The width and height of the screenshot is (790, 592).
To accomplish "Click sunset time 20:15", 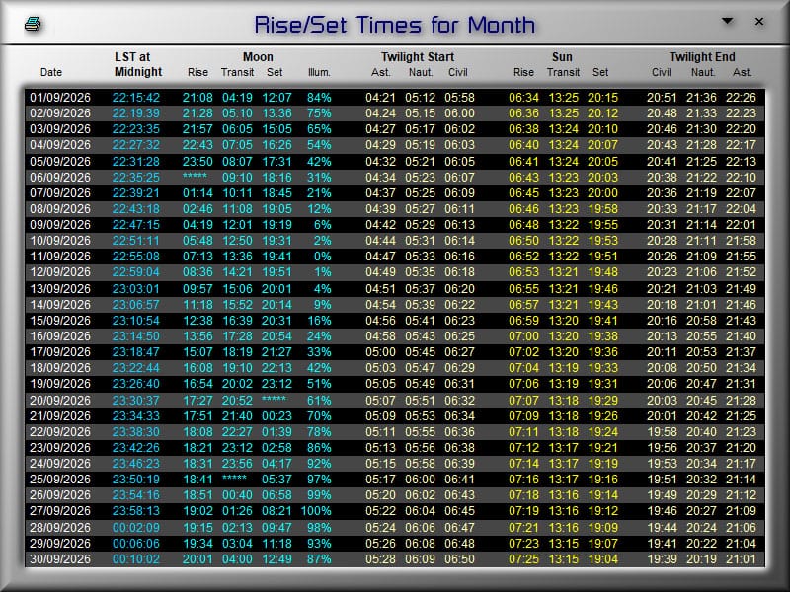I will pyautogui.click(x=602, y=97).
